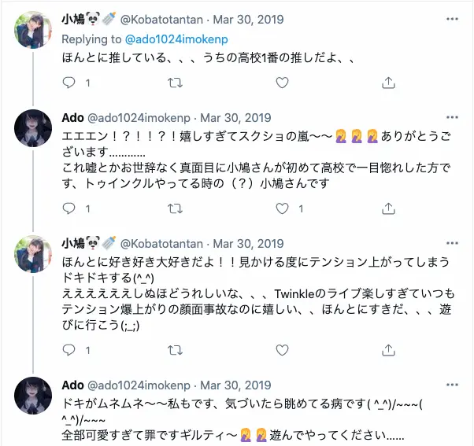Reply to 小鳩's first tweet at the top

(69, 83)
